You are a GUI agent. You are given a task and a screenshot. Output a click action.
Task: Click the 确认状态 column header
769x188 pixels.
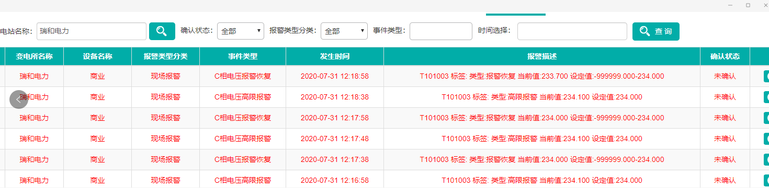pyautogui.click(x=725, y=56)
